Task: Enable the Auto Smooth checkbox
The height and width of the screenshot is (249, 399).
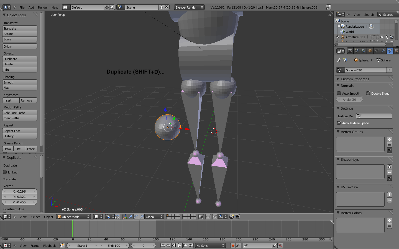Action: click(x=339, y=93)
